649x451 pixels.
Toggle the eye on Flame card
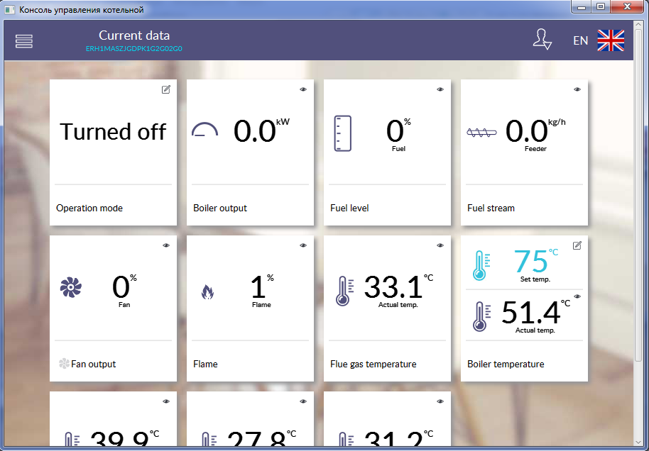point(303,245)
